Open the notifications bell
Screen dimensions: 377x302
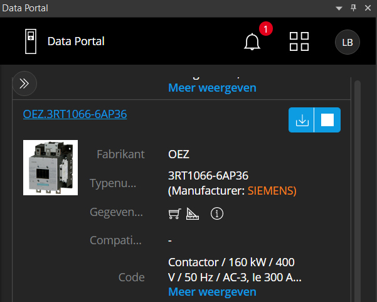(x=252, y=42)
